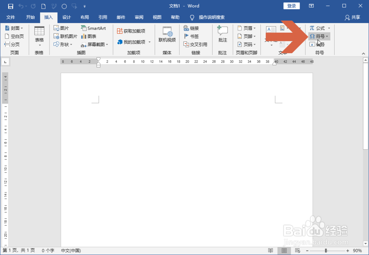
Task: Open SmartArt graphic insertion
Action: pos(94,28)
